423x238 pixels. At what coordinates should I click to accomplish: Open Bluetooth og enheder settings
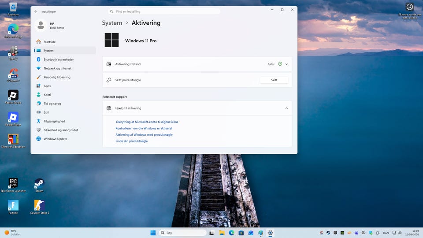point(59,59)
